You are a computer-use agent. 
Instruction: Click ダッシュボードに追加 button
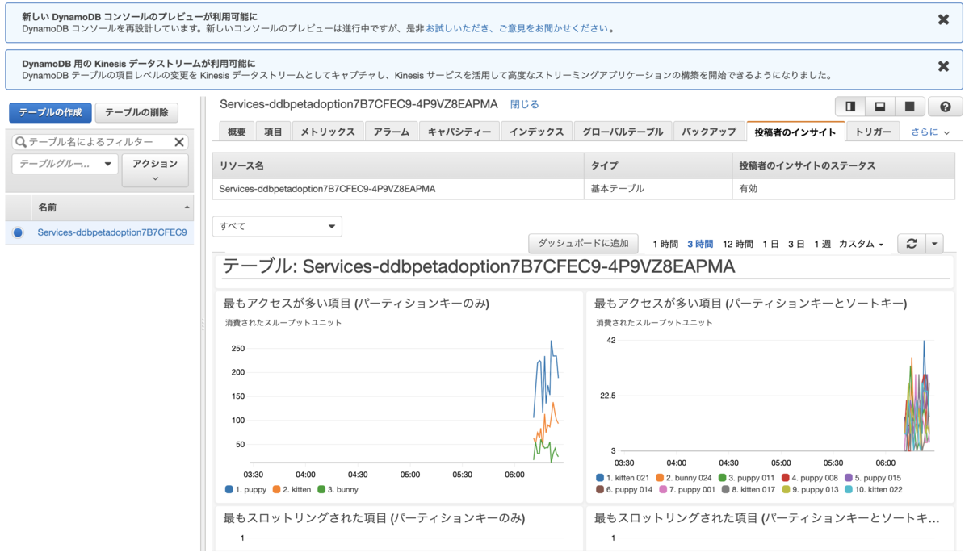(583, 244)
